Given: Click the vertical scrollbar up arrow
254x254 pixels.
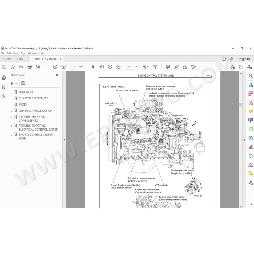Looking at the screenshot, I should coord(241,73).
